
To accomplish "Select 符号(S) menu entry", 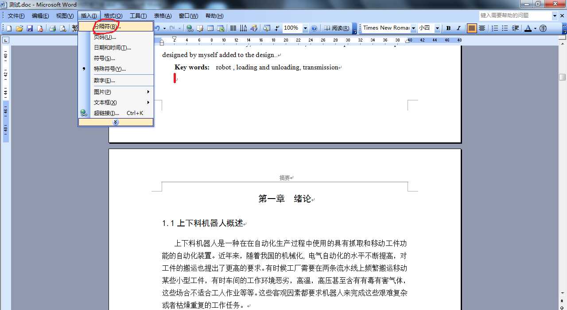I will tap(116, 58).
